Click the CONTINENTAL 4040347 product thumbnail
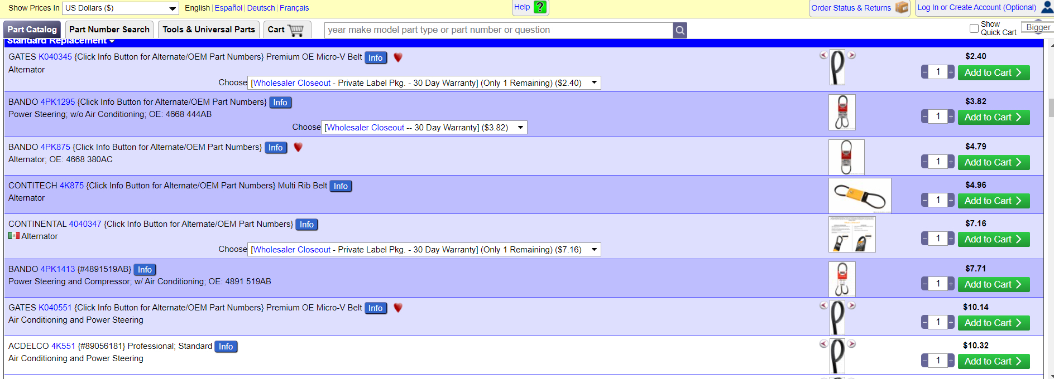This screenshot has height=379, width=1054. (x=852, y=234)
